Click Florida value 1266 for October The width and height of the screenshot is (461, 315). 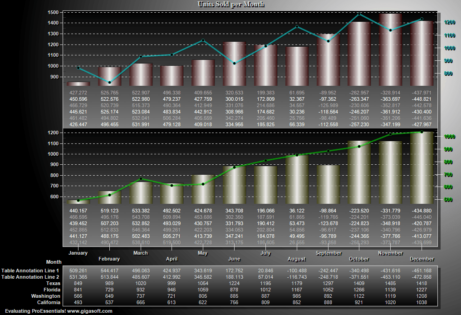(x=359, y=290)
